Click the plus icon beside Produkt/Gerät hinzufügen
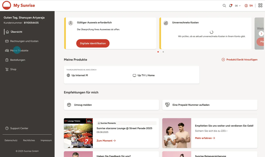 coord(223,59)
